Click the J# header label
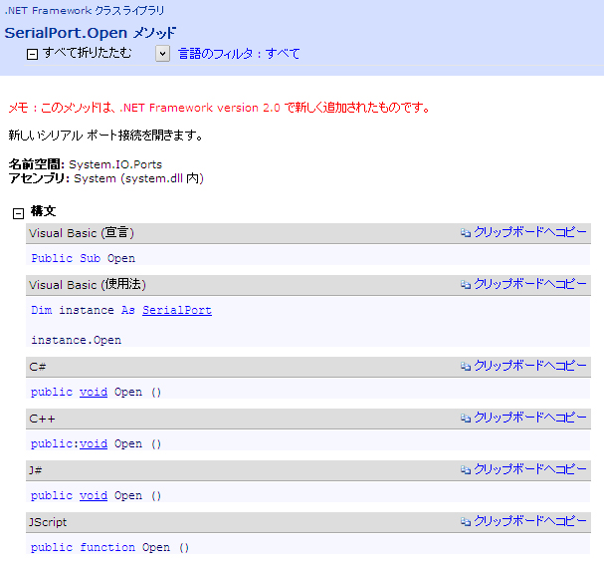Screen dimensions: 604x564 36,470
